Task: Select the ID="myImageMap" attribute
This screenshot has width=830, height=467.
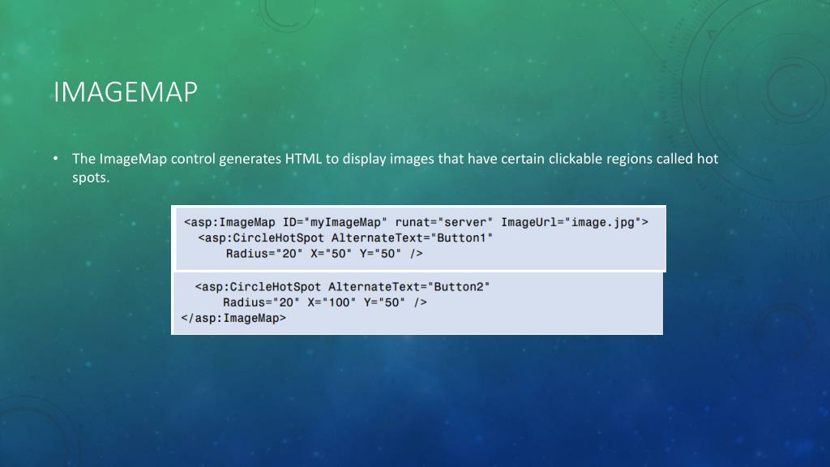Action: [335, 222]
